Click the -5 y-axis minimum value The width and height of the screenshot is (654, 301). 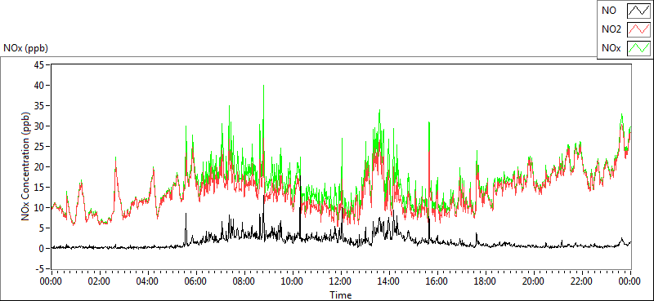coord(40,268)
